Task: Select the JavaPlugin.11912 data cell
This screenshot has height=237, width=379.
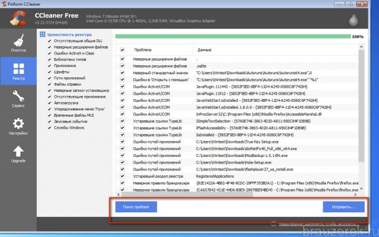Action: pyautogui.click(x=250, y=94)
